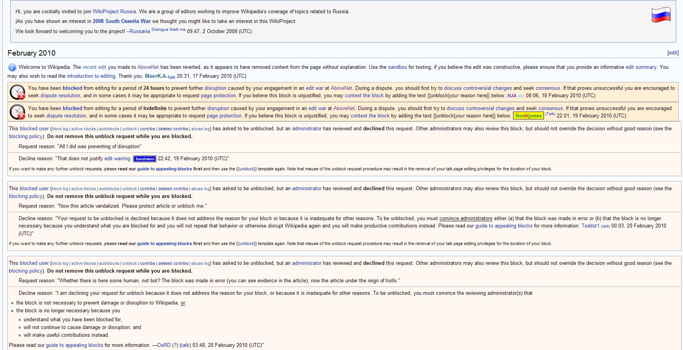This screenshot has height=350, width=683.
Task: Open MaenK.A. user link
Action: tap(156, 76)
